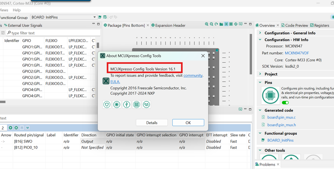
Task: Zoom in on the package view
Action: tap(206, 24)
